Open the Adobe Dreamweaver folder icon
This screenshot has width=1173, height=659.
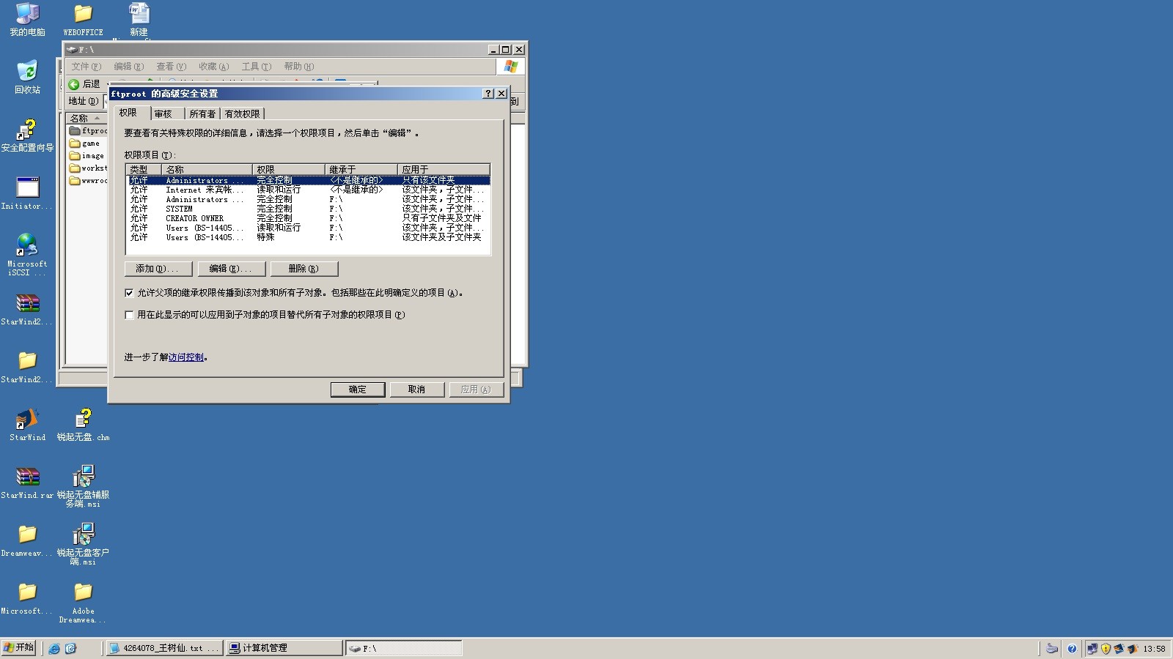83,593
